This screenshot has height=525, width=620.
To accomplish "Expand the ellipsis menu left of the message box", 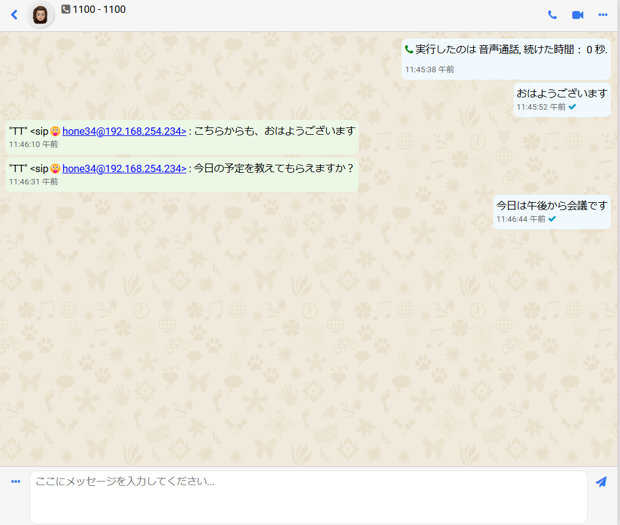I will pyautogui.click(x=16, y=482).
